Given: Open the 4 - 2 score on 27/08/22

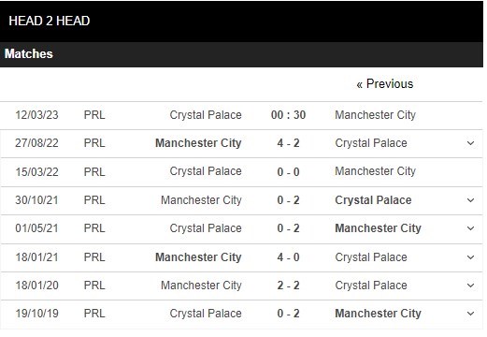Looking at the screenshot, I should (x=288, y=143).
